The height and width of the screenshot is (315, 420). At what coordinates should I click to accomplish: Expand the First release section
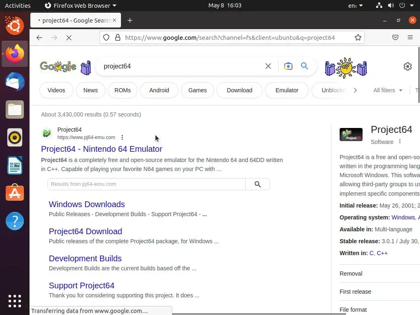tap(379, 292)
